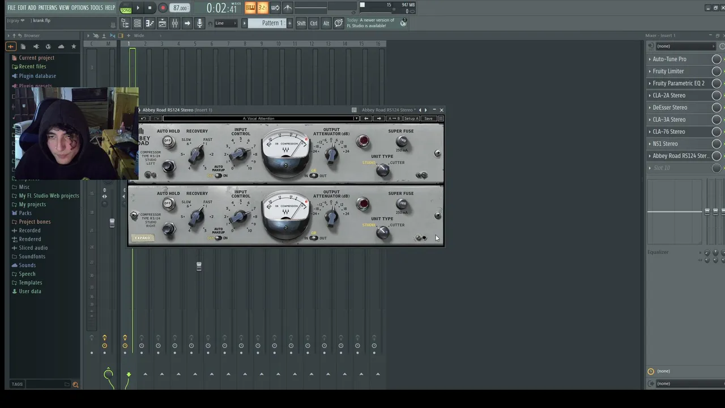Open the TOOLS menu
The width and height of the screenshot is (725, 408).
pyautogui.click(x=97, y=8)
